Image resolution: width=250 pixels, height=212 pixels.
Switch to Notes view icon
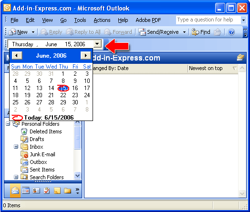(x=57, y=191)
